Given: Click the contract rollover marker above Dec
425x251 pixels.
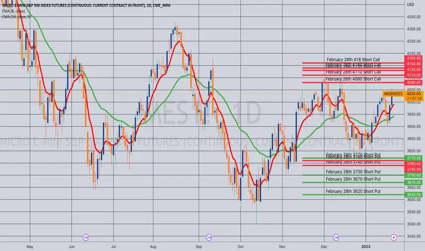Looking at the screenshot, I should (x=336, y=238).
